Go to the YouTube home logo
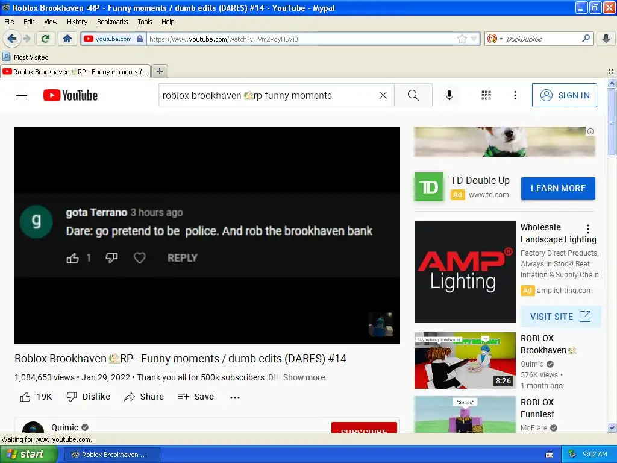617x463 pixels. click(70, 95)
